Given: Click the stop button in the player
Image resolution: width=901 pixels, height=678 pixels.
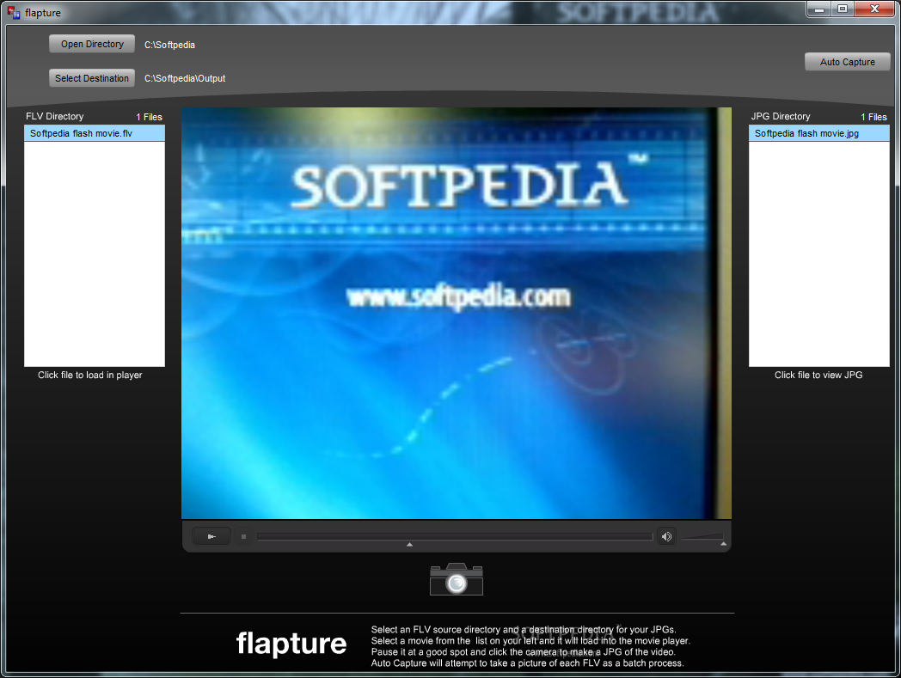Looking at the screenshot, I should [x=243, y=537].
